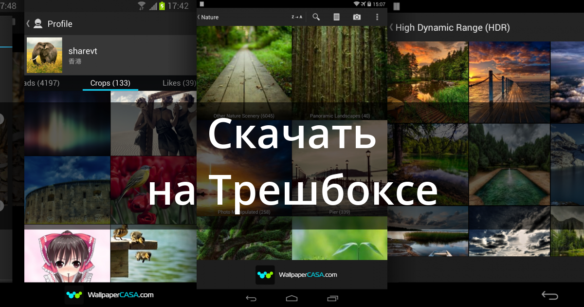
Task: Switch to the Likes (39) tab
Action: [179, 83]
